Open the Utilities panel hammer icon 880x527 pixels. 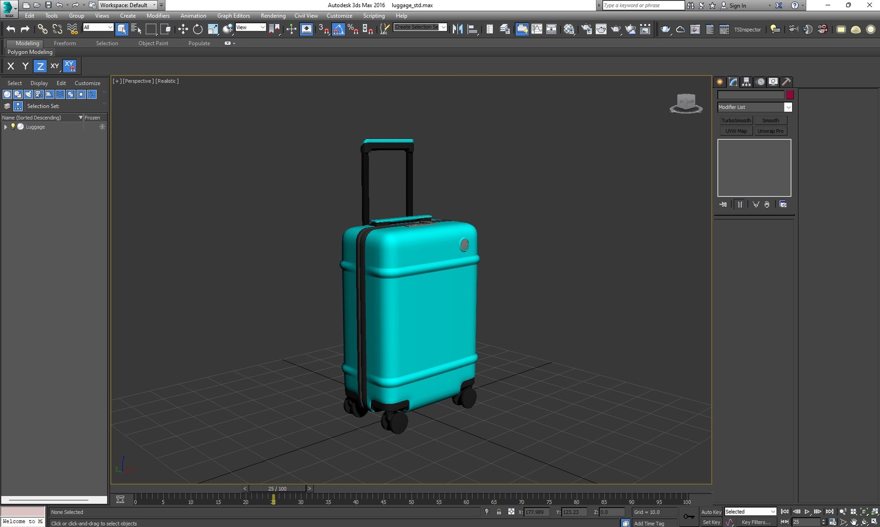click(x=786, y=82)
